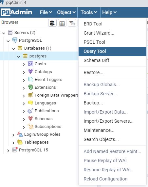Image resolution: width=148 pixels, height=187 pixels.
Task: Select the Schemas tree label
Action: pyautogui.click(x=44, y=119)
